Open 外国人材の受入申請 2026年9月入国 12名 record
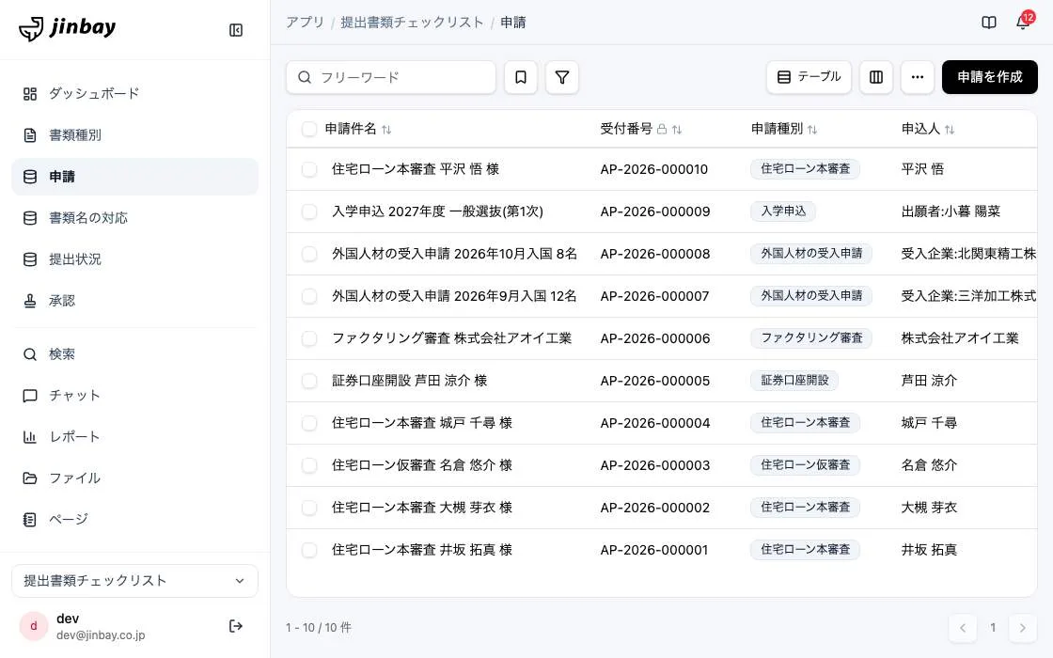 (454, 296)
